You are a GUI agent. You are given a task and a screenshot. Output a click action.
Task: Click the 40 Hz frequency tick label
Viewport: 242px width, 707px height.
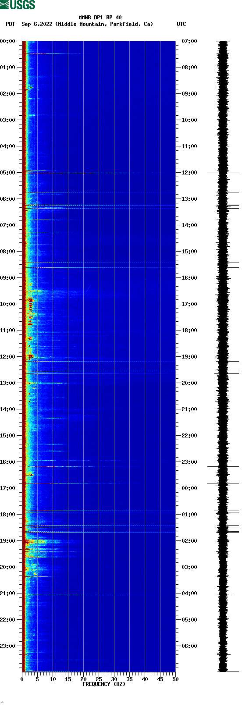145,679
